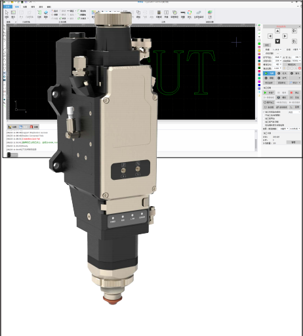Screen dimensions: 303x336
Task: Open the blank dropdown button beside gas button
Action: tap(294, 78)
